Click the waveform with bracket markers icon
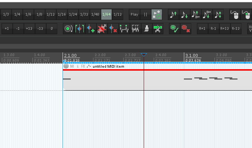Screen dimensions: 252x148 tap(135, 29)
